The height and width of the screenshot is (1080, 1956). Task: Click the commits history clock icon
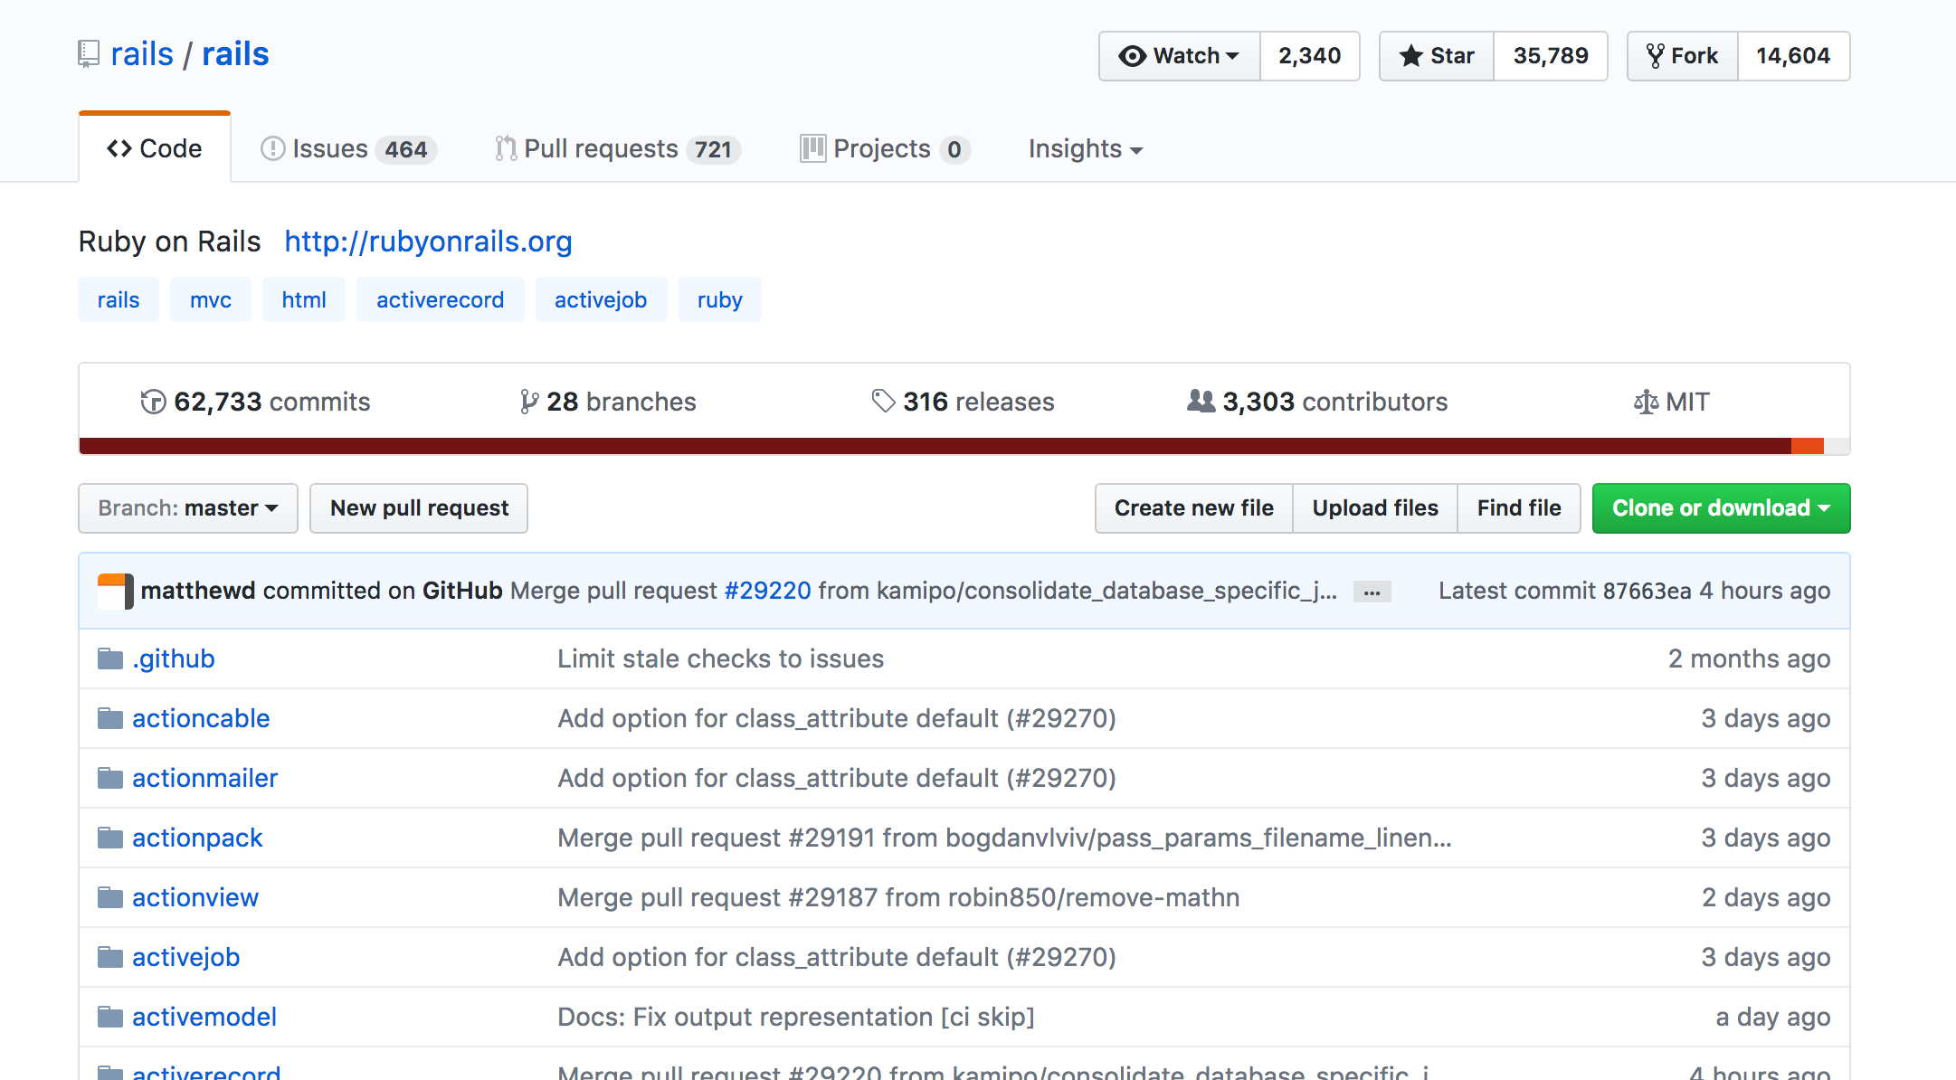[x=153, y=402]
